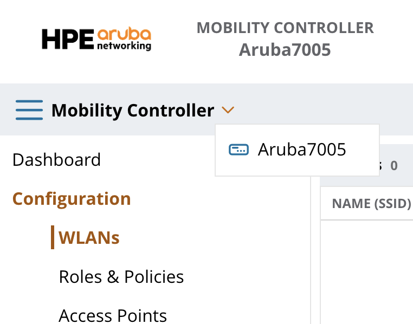This screenshot has height=324, width=413.
Task: Navigate to Roles & Policies
Action: [x=121, y=277]
